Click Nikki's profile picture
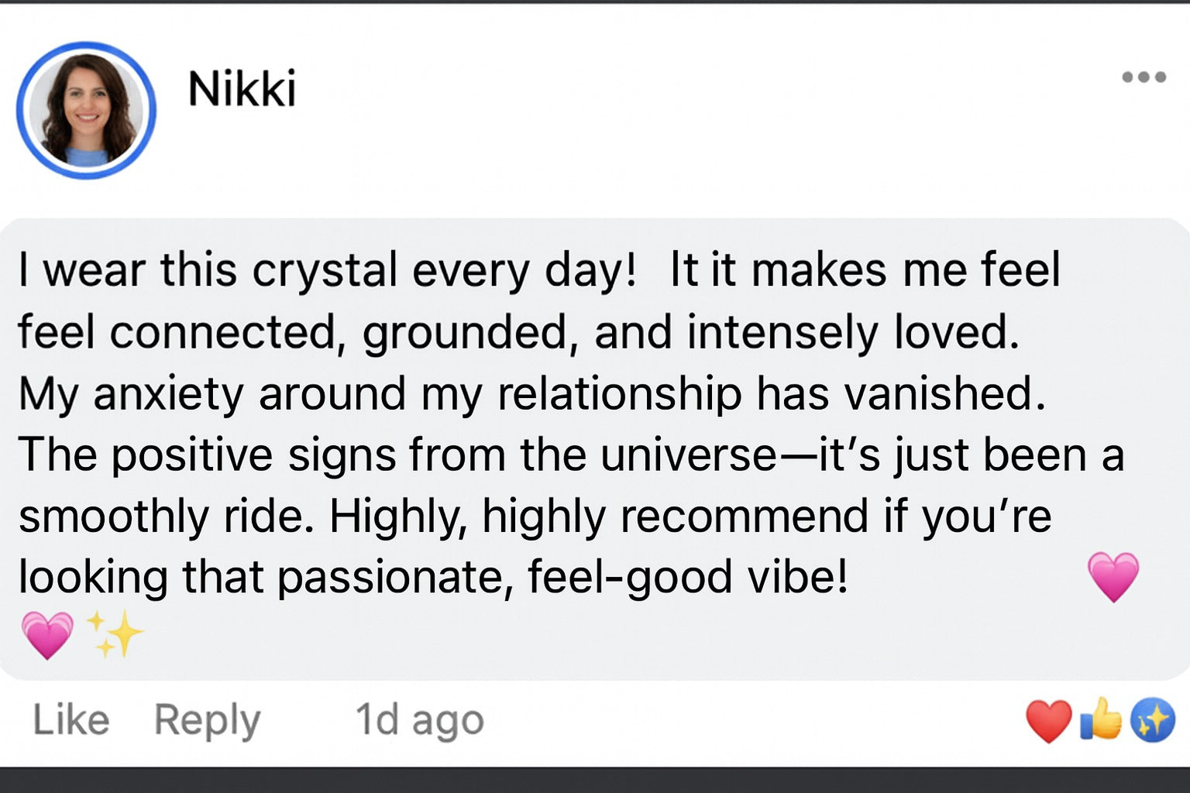 [86, 108]
